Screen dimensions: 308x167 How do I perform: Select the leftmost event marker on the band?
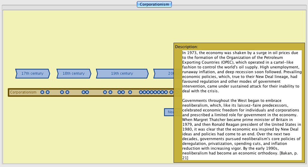click(x=42, y=92)
